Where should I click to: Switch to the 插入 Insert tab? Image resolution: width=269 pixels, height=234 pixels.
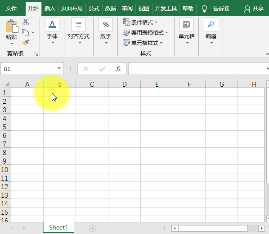click(50, 9)
